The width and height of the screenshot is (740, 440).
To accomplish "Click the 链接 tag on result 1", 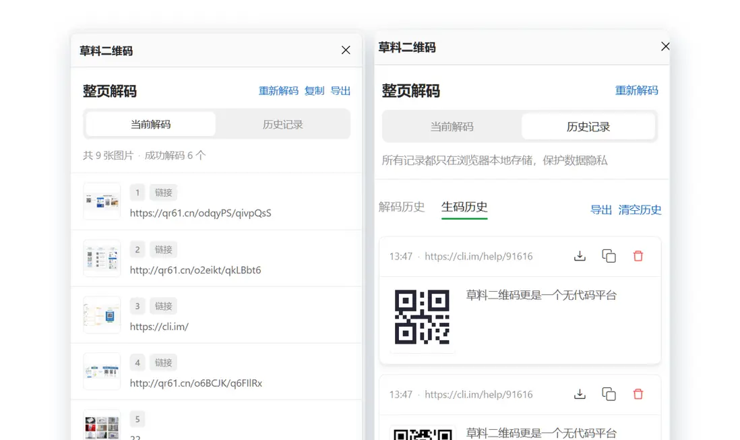I will [163, 193].
